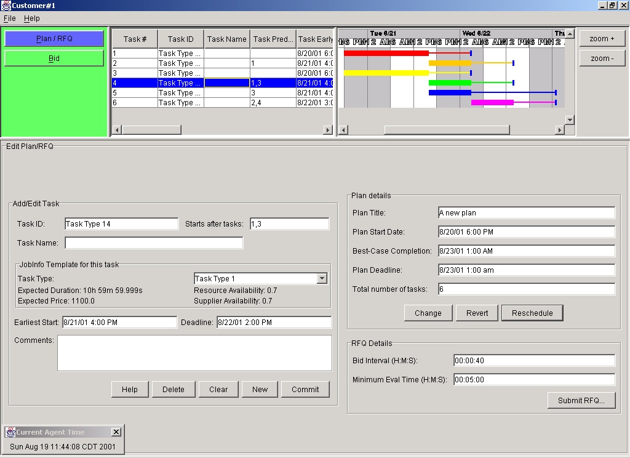Click the Bid Interval field
Viewport: 630px width, 458px height.
535,361
